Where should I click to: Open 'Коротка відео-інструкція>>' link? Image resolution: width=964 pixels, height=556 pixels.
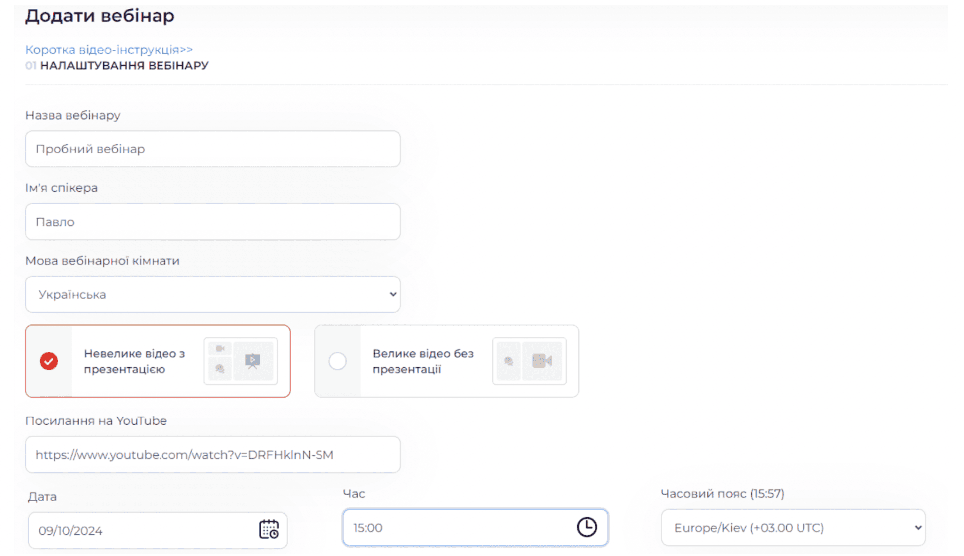pyautogui.click(x=109, y=50)
